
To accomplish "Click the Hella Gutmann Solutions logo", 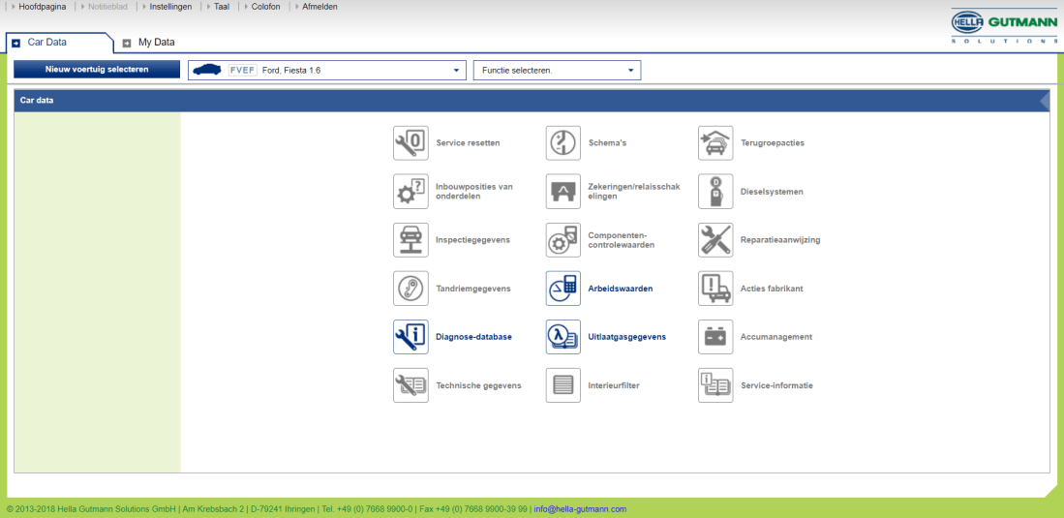I will click(1004, 27).
